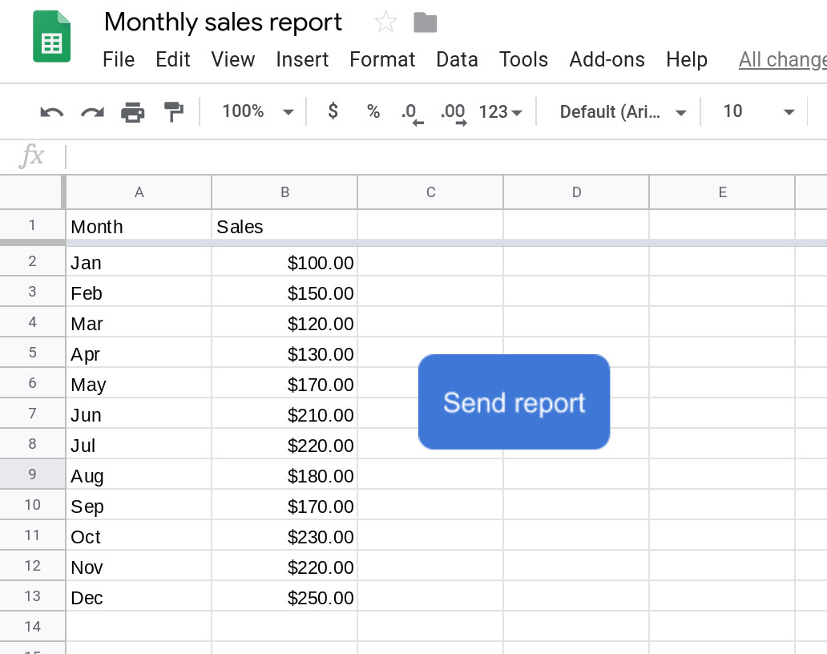
Task: Open the Help menu
Action: (687, 59)
